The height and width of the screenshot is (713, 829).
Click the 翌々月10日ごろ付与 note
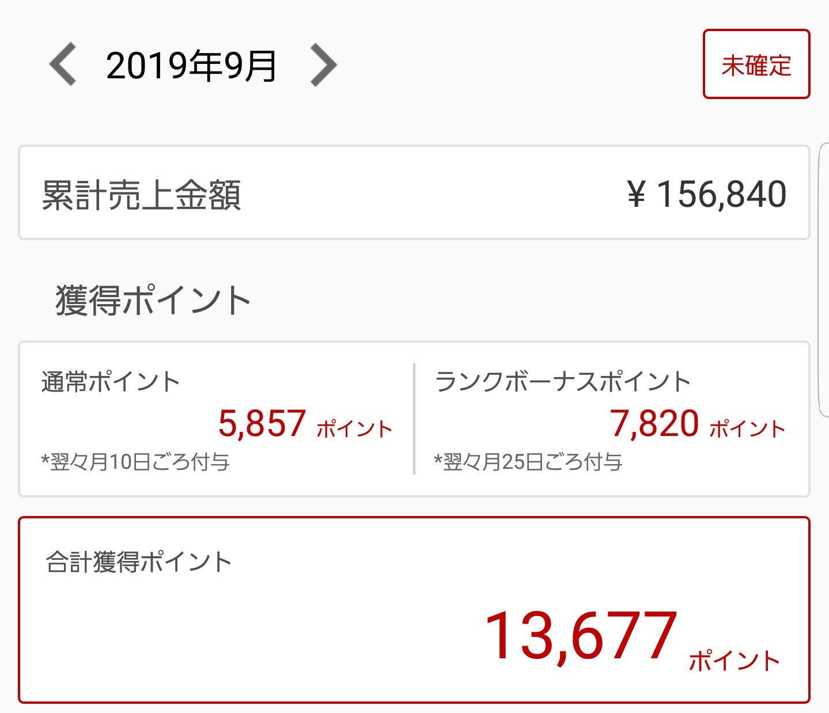click(x=135, y=462)
